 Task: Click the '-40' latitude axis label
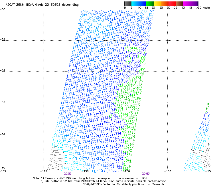click(x=3, y=168)
